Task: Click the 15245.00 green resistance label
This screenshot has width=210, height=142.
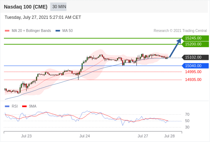Action: (x=195, y=38)
